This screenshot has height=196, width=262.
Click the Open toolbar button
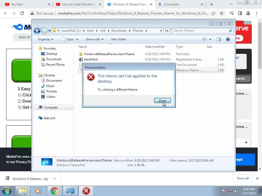pyautogui.click(x=68, y=39)
